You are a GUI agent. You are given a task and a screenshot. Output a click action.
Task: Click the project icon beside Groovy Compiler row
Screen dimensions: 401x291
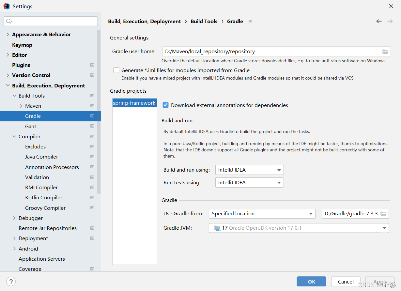pos(92,208)
